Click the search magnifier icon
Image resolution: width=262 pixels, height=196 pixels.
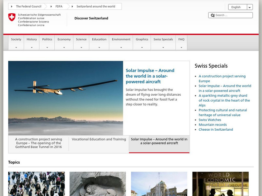[212, 15]
